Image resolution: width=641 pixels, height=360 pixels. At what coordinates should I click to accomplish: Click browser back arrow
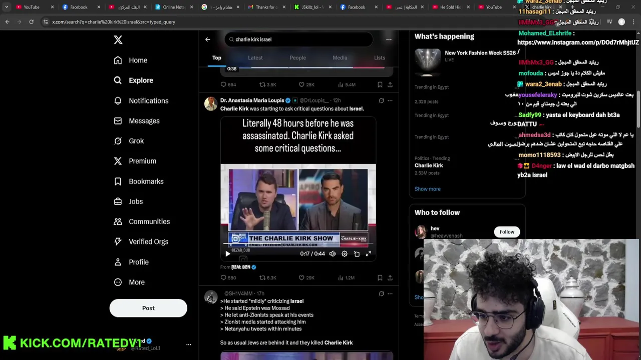tap(7, 22)
